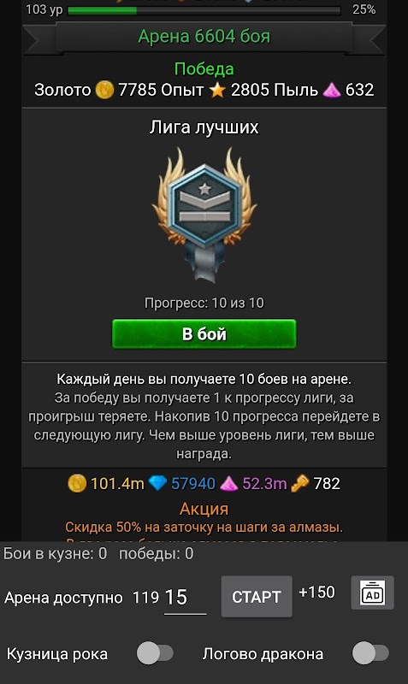Click the Скидка 50% promotion text
Screen dimensions: 408x684
[x=204, y=527]
